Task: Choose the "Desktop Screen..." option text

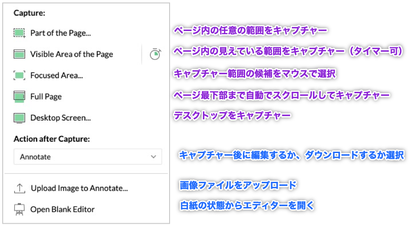Action: 60,118
